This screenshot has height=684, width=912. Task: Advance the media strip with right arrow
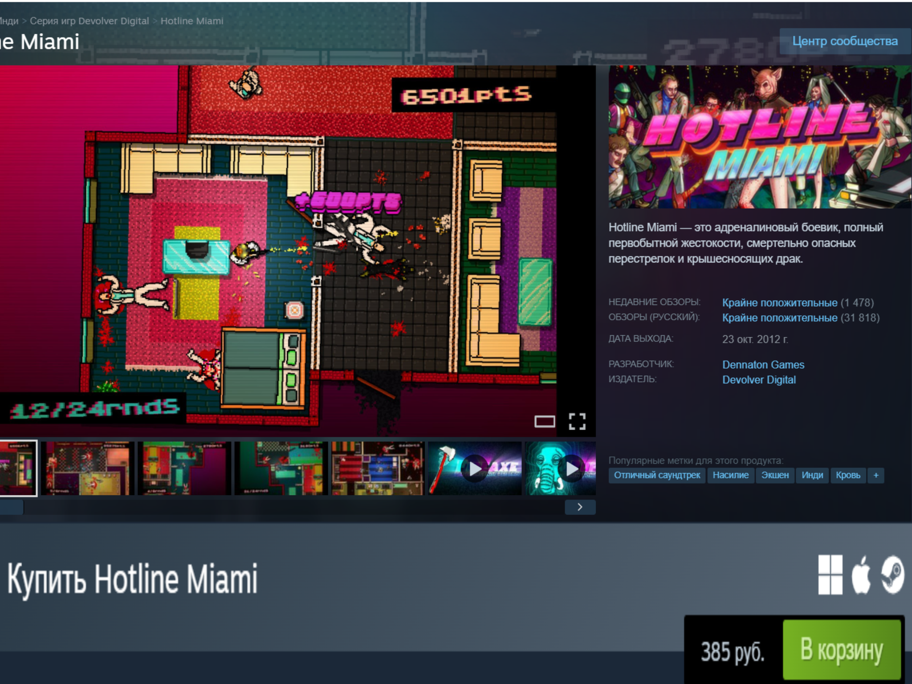pos(580,507)
